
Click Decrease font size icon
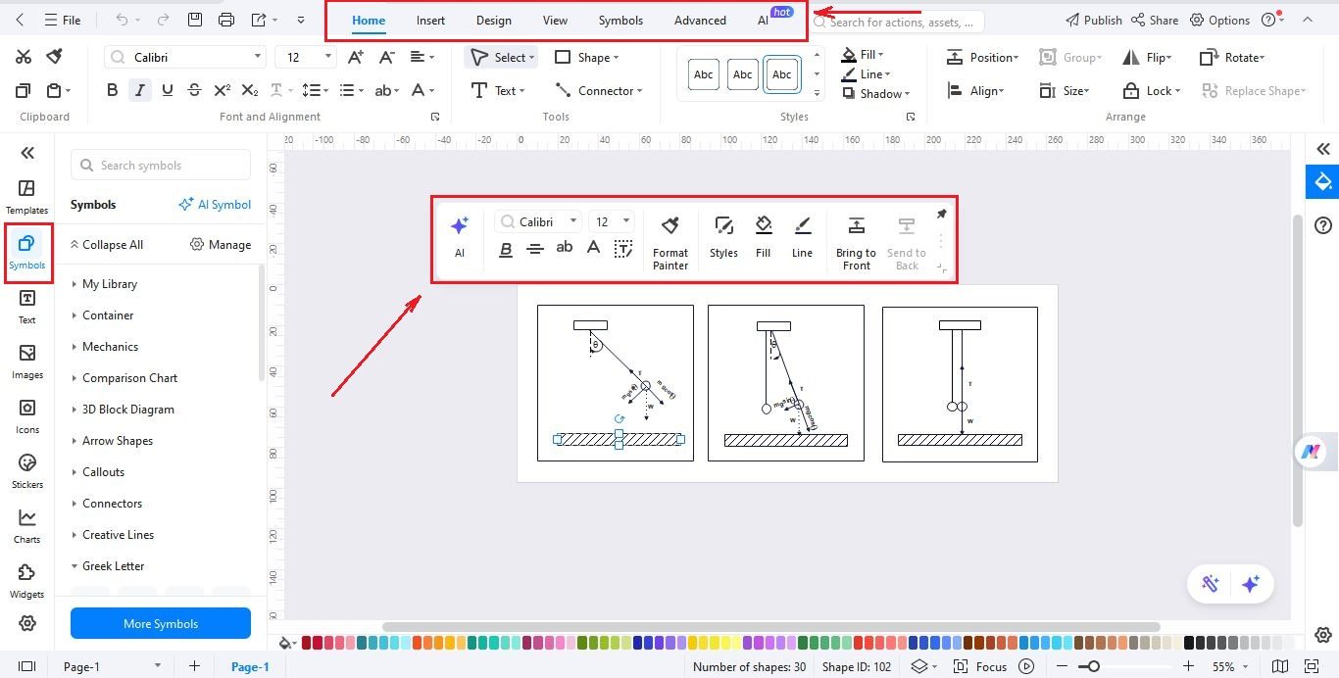pos(387,57)
